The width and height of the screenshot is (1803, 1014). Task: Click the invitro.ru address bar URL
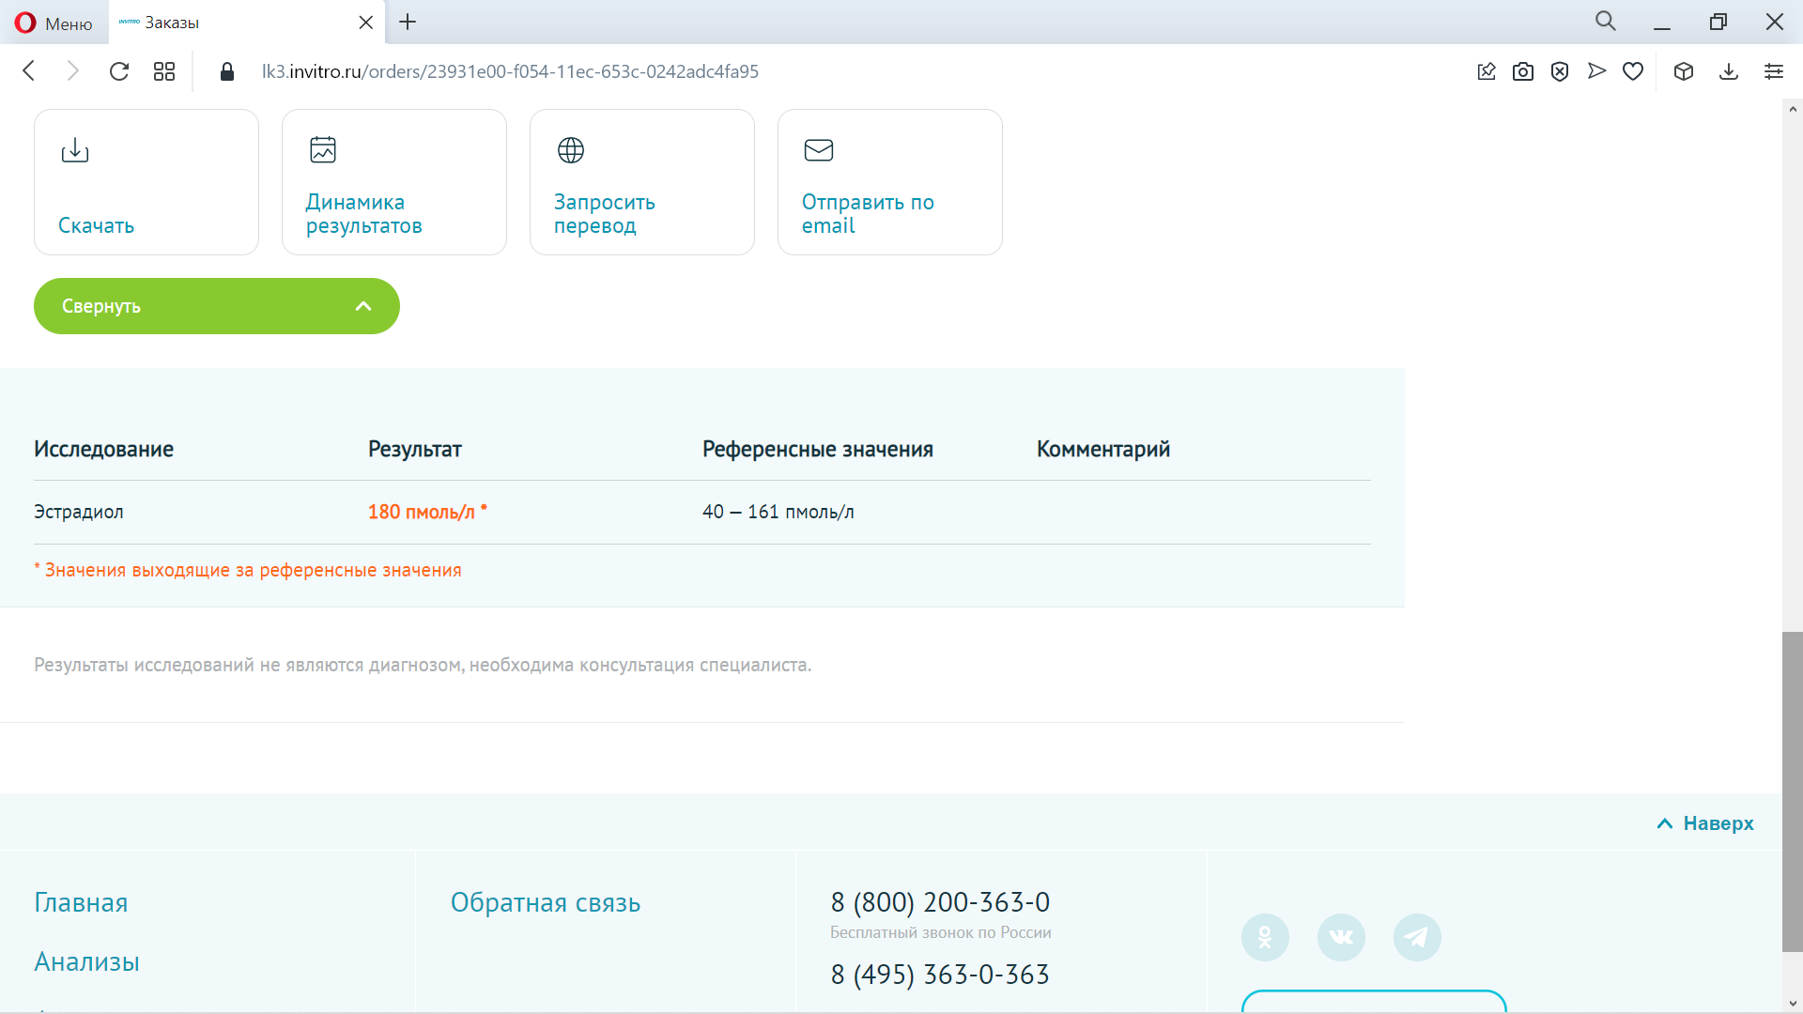tap(510, 71)
